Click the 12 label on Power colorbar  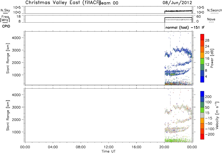click(x=207, y=65)
